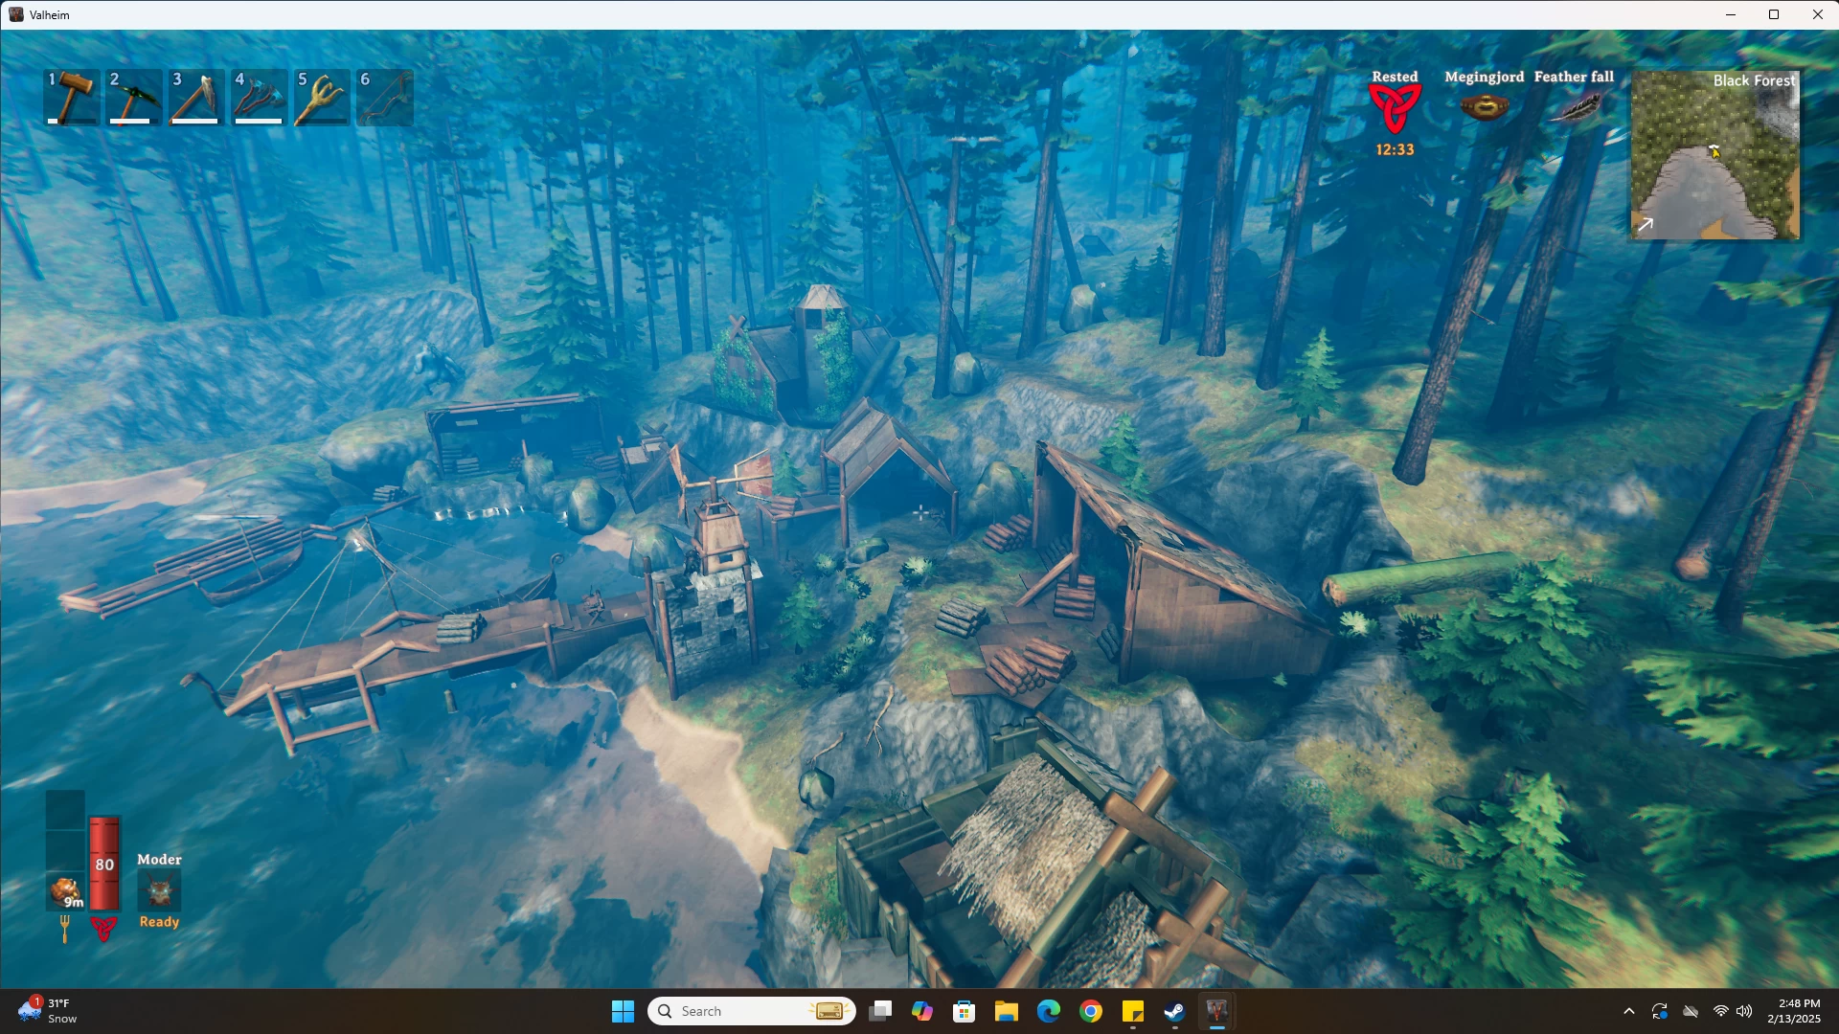
Task: Click the Rested timer 12:33
Action: point(1395,149)
